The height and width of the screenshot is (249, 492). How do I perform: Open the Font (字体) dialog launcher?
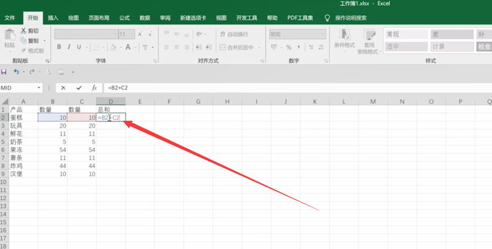[x=155, y=61]
